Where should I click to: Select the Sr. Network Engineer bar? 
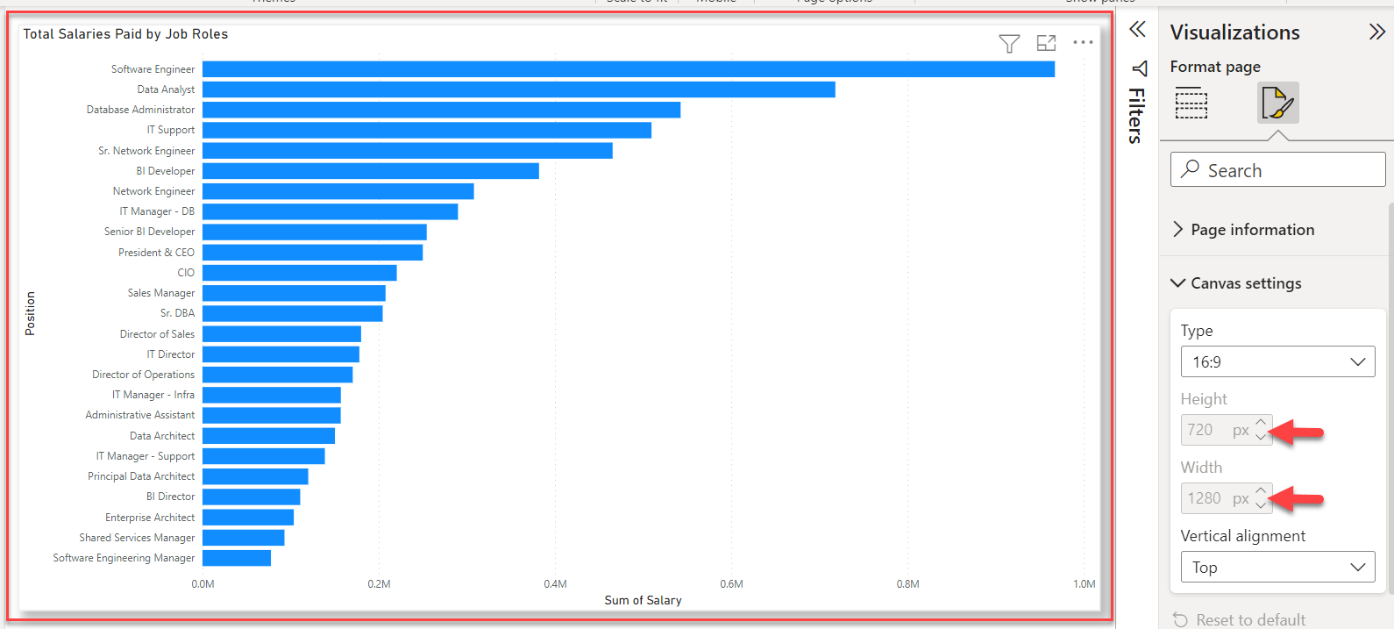click(x=408, y=151)
